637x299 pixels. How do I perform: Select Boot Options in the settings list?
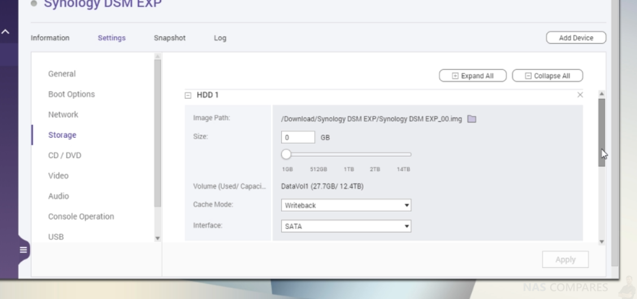[72, 94]
